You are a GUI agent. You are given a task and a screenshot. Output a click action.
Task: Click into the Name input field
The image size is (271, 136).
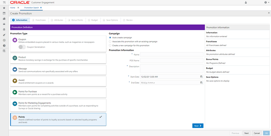[171, 55]
